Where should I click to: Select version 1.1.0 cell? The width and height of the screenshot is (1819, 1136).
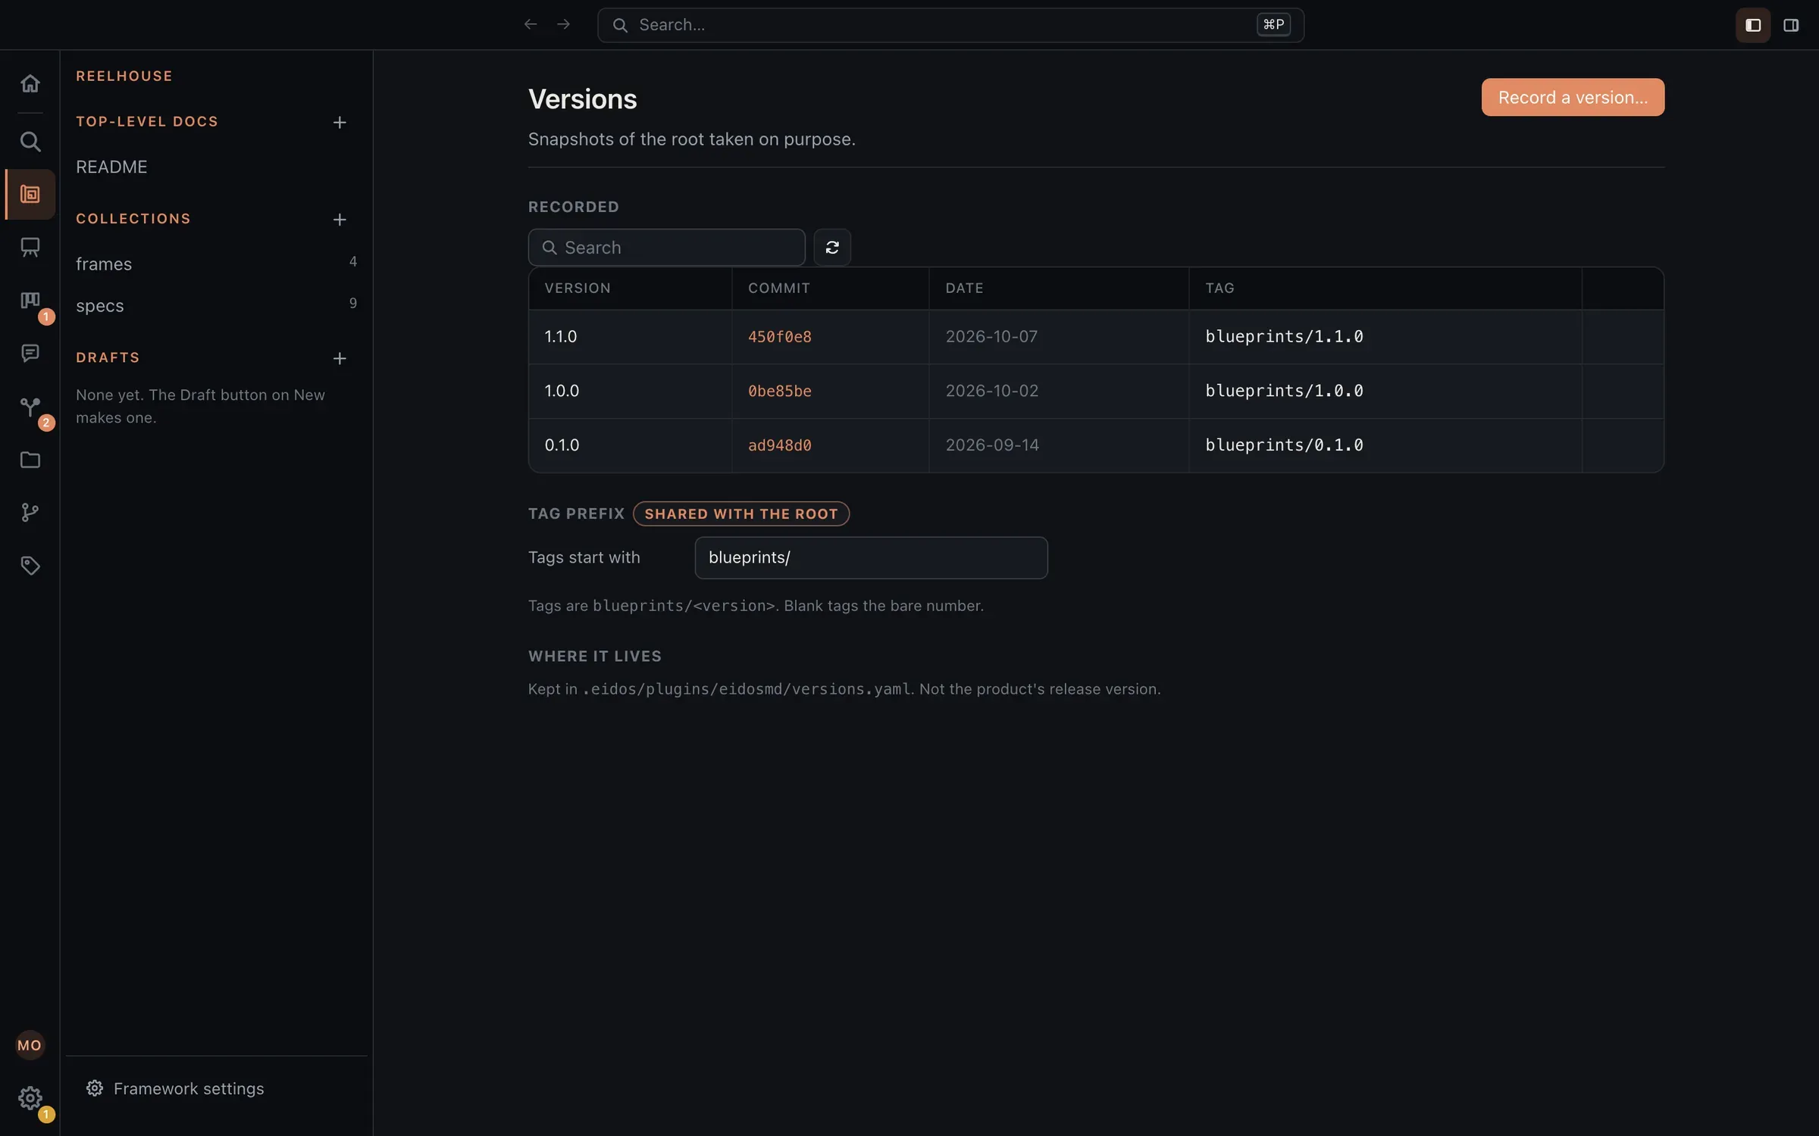630,336
